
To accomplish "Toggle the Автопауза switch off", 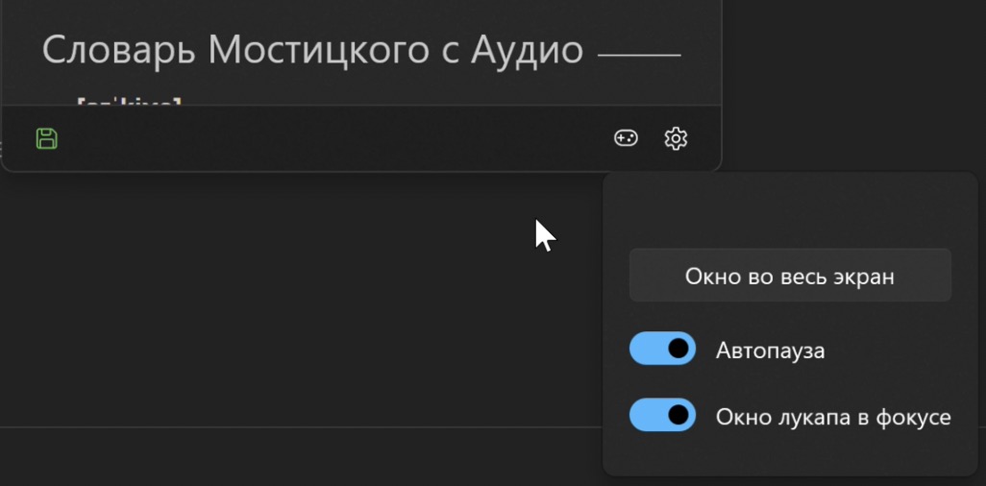I will pyautogui.click(x=662, y=349).
